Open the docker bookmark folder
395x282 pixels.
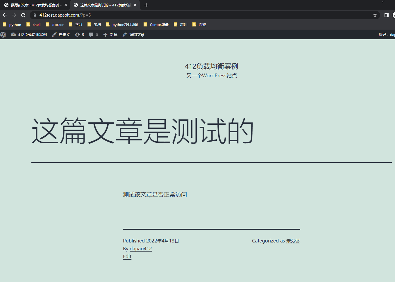55,25
